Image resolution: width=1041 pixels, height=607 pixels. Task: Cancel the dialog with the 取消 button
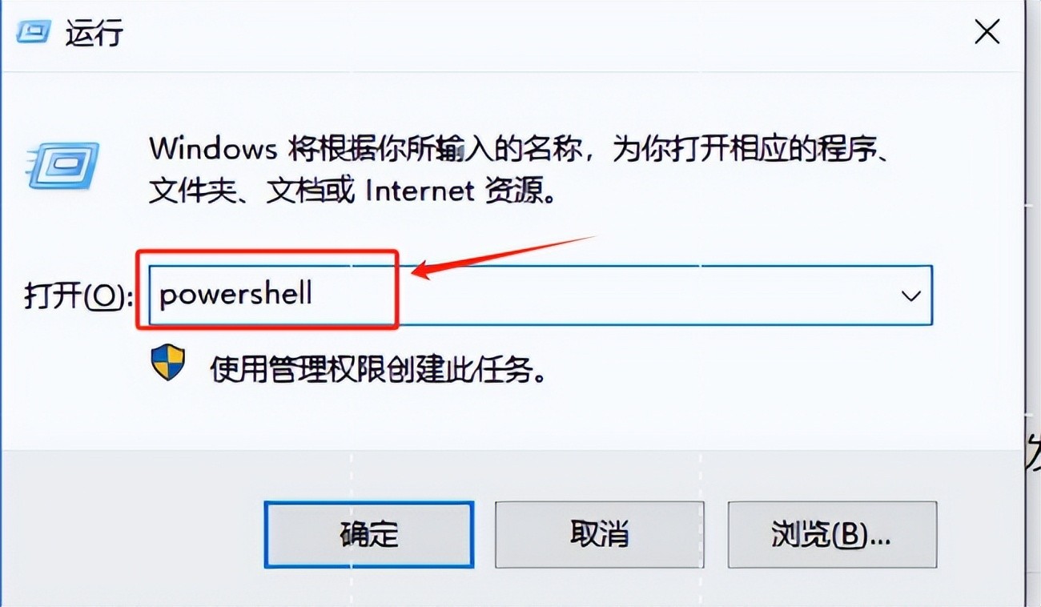[599, 534]
